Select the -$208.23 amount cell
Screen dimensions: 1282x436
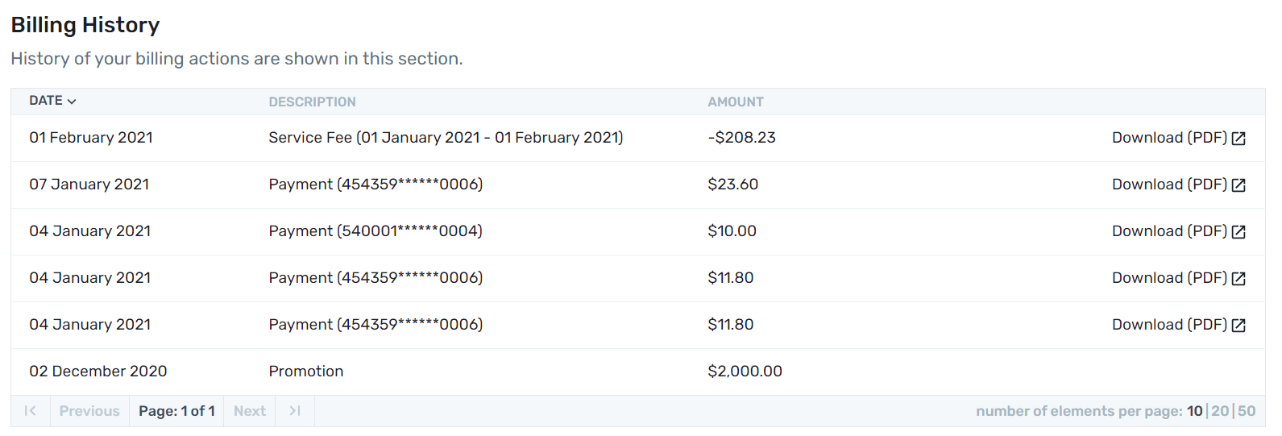coord(741,138)
